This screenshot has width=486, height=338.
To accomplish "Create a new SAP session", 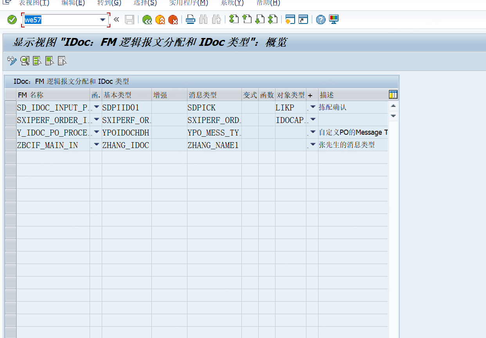I will tap(290, 19).
